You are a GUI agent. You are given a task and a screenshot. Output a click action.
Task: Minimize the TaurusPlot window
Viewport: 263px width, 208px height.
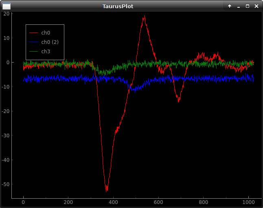(239, 6)
